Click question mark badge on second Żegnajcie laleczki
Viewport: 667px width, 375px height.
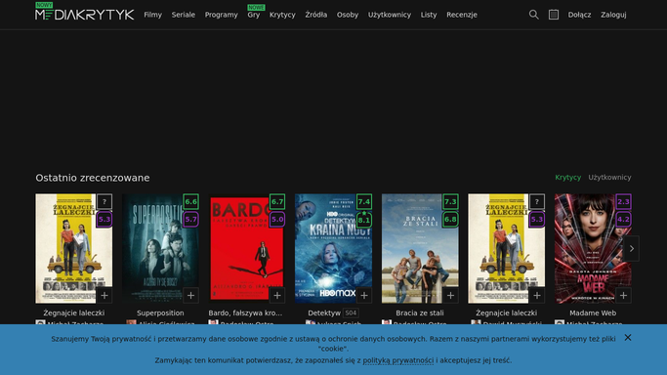coord(537,201)
